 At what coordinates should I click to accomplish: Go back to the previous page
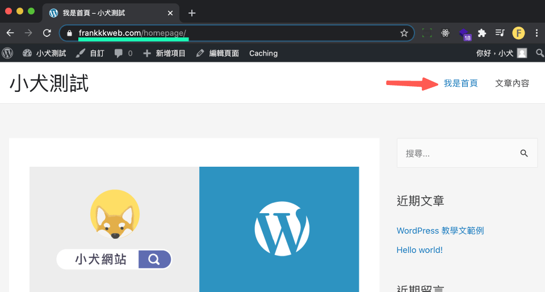[x=10, y=33]
